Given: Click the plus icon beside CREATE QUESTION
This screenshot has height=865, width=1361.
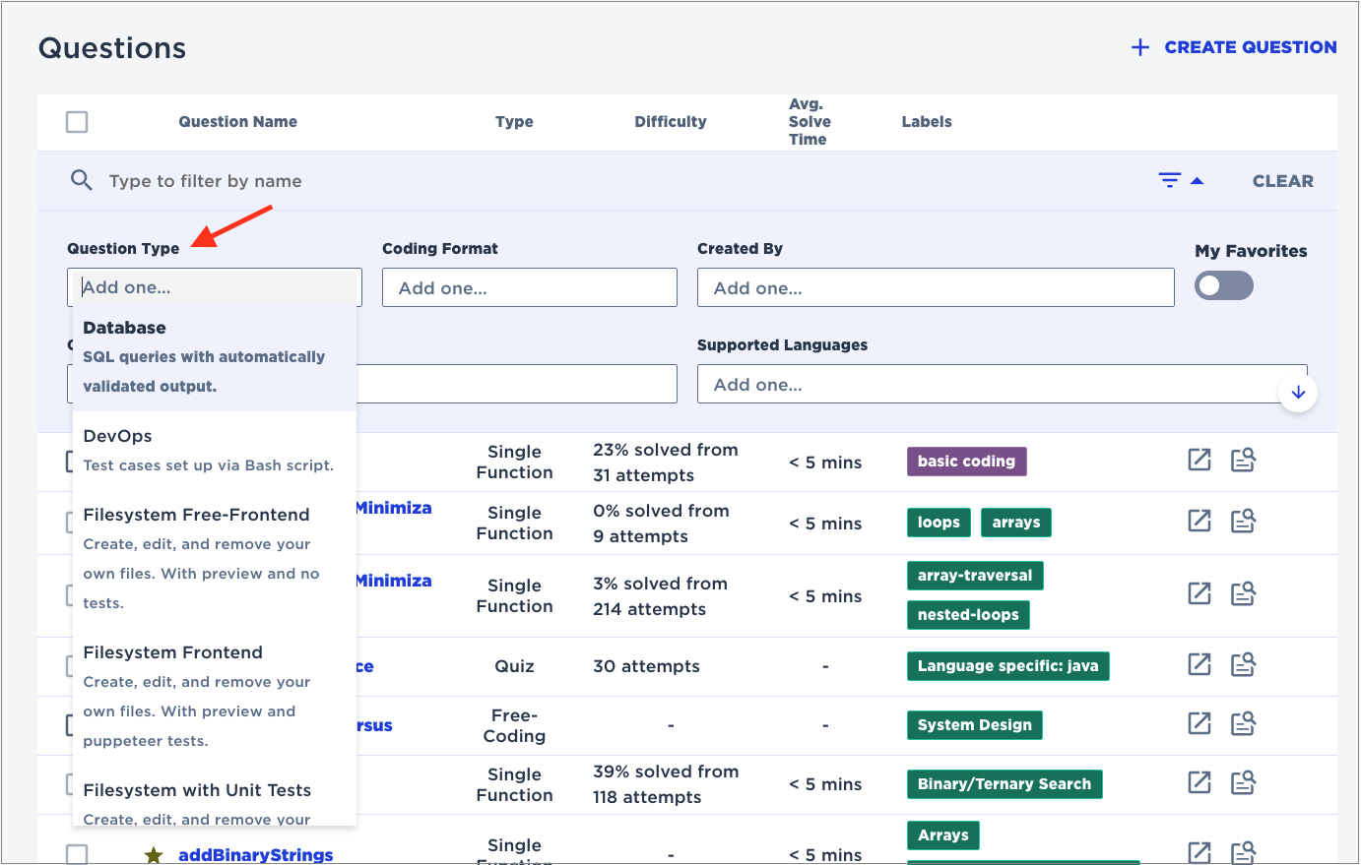Looking at the screenshot, I should click(1139, 46).
